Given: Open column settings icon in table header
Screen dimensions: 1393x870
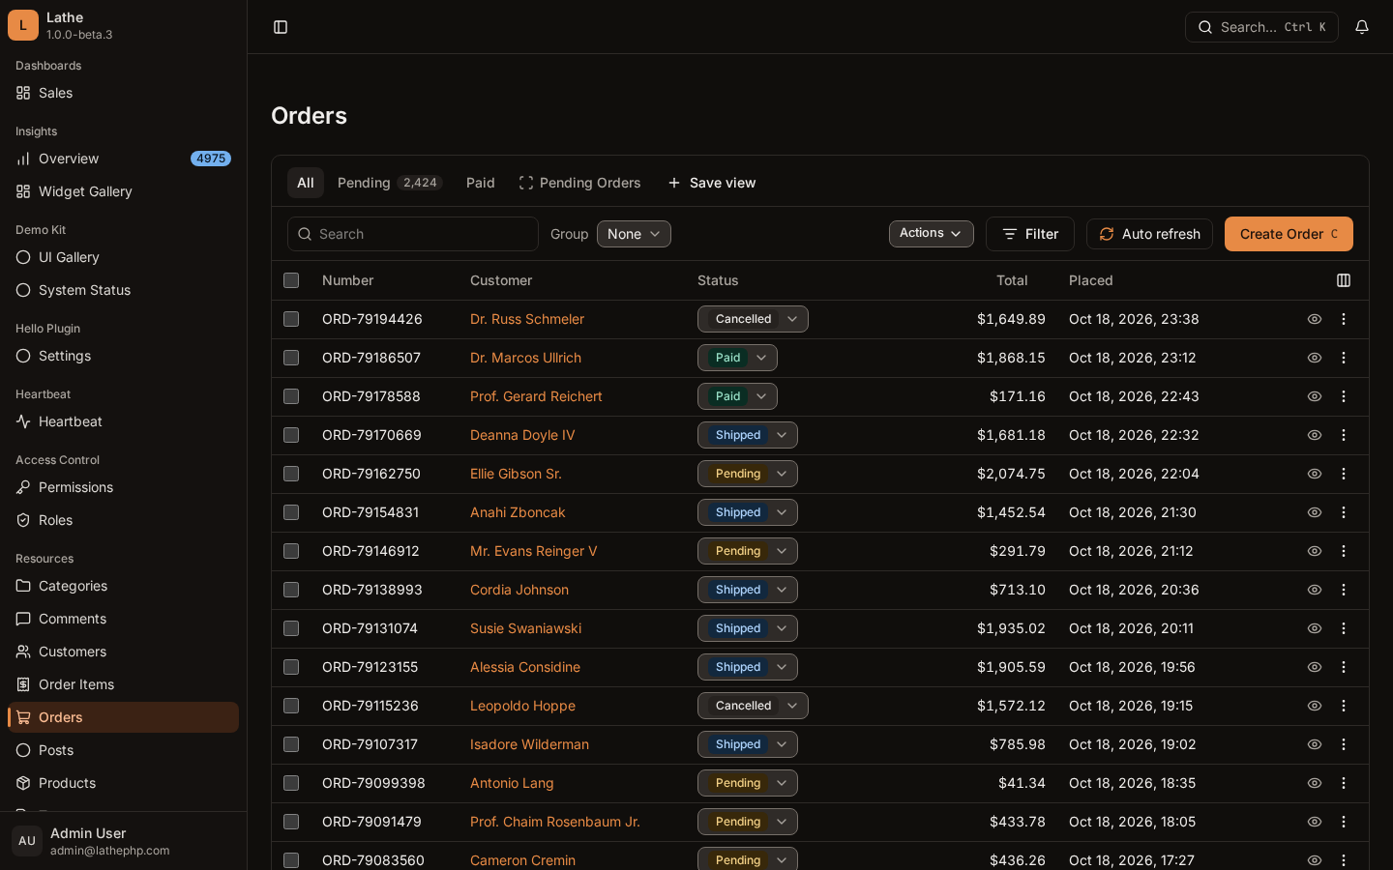Looking at the screenshot, I should [x=1344, y=280].
